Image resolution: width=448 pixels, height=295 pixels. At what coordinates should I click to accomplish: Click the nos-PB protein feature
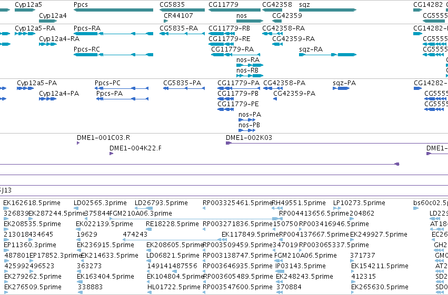click(x=247, y=130)
